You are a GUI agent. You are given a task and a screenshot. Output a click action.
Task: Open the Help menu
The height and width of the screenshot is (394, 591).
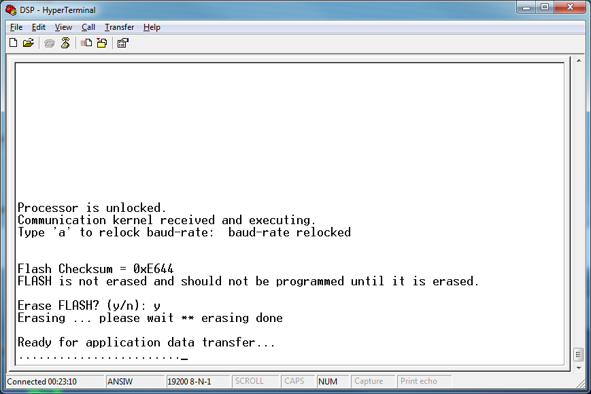[x=152, y=27]
